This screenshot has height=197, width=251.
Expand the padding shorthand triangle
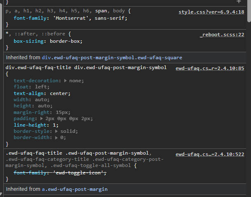point(42,118)
